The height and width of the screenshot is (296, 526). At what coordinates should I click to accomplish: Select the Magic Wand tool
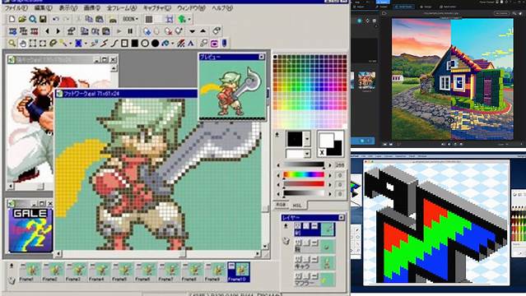(x=63, y=44)
